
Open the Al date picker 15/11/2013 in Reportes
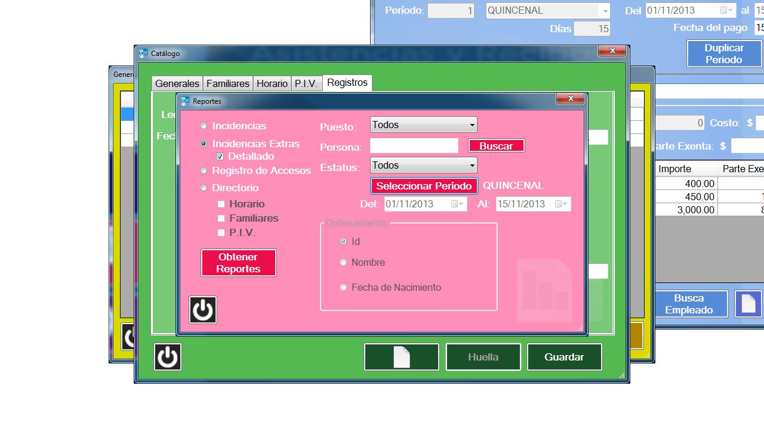[534, 204]
